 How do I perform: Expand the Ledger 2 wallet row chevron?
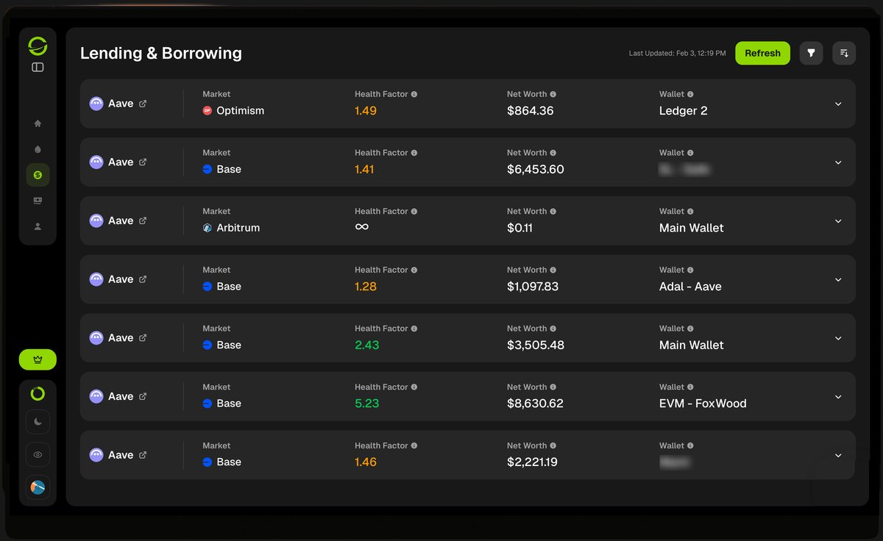click(838, 104)
